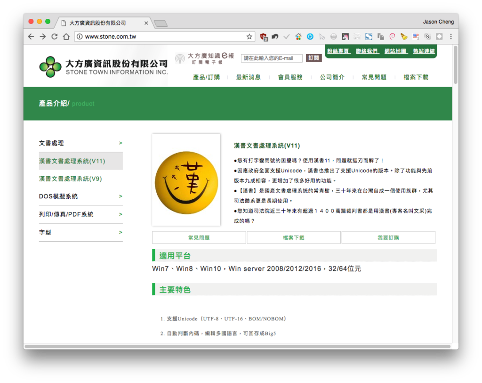The height and width of the screenshot is (383, 482).
Task: Click the gray S circle extension icon
Action: click(427, 37)
